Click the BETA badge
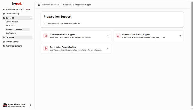Viewport: 193px width, 110px height. pos(28,10)
